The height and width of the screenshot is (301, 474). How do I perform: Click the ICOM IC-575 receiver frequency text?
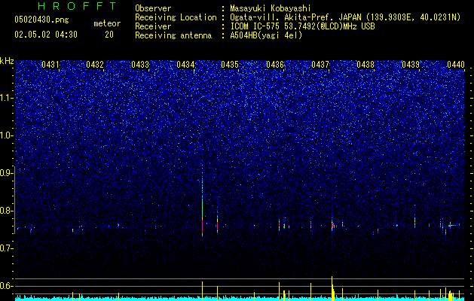coord(302,26)
